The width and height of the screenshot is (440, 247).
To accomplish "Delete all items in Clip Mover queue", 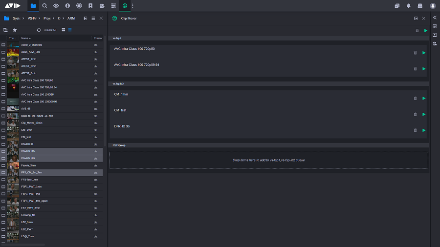I will pyautogui.click(x=417, y=31).
